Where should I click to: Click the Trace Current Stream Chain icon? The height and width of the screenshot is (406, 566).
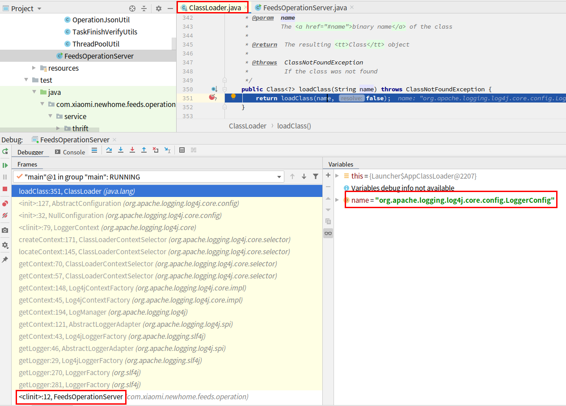point(194,150)
